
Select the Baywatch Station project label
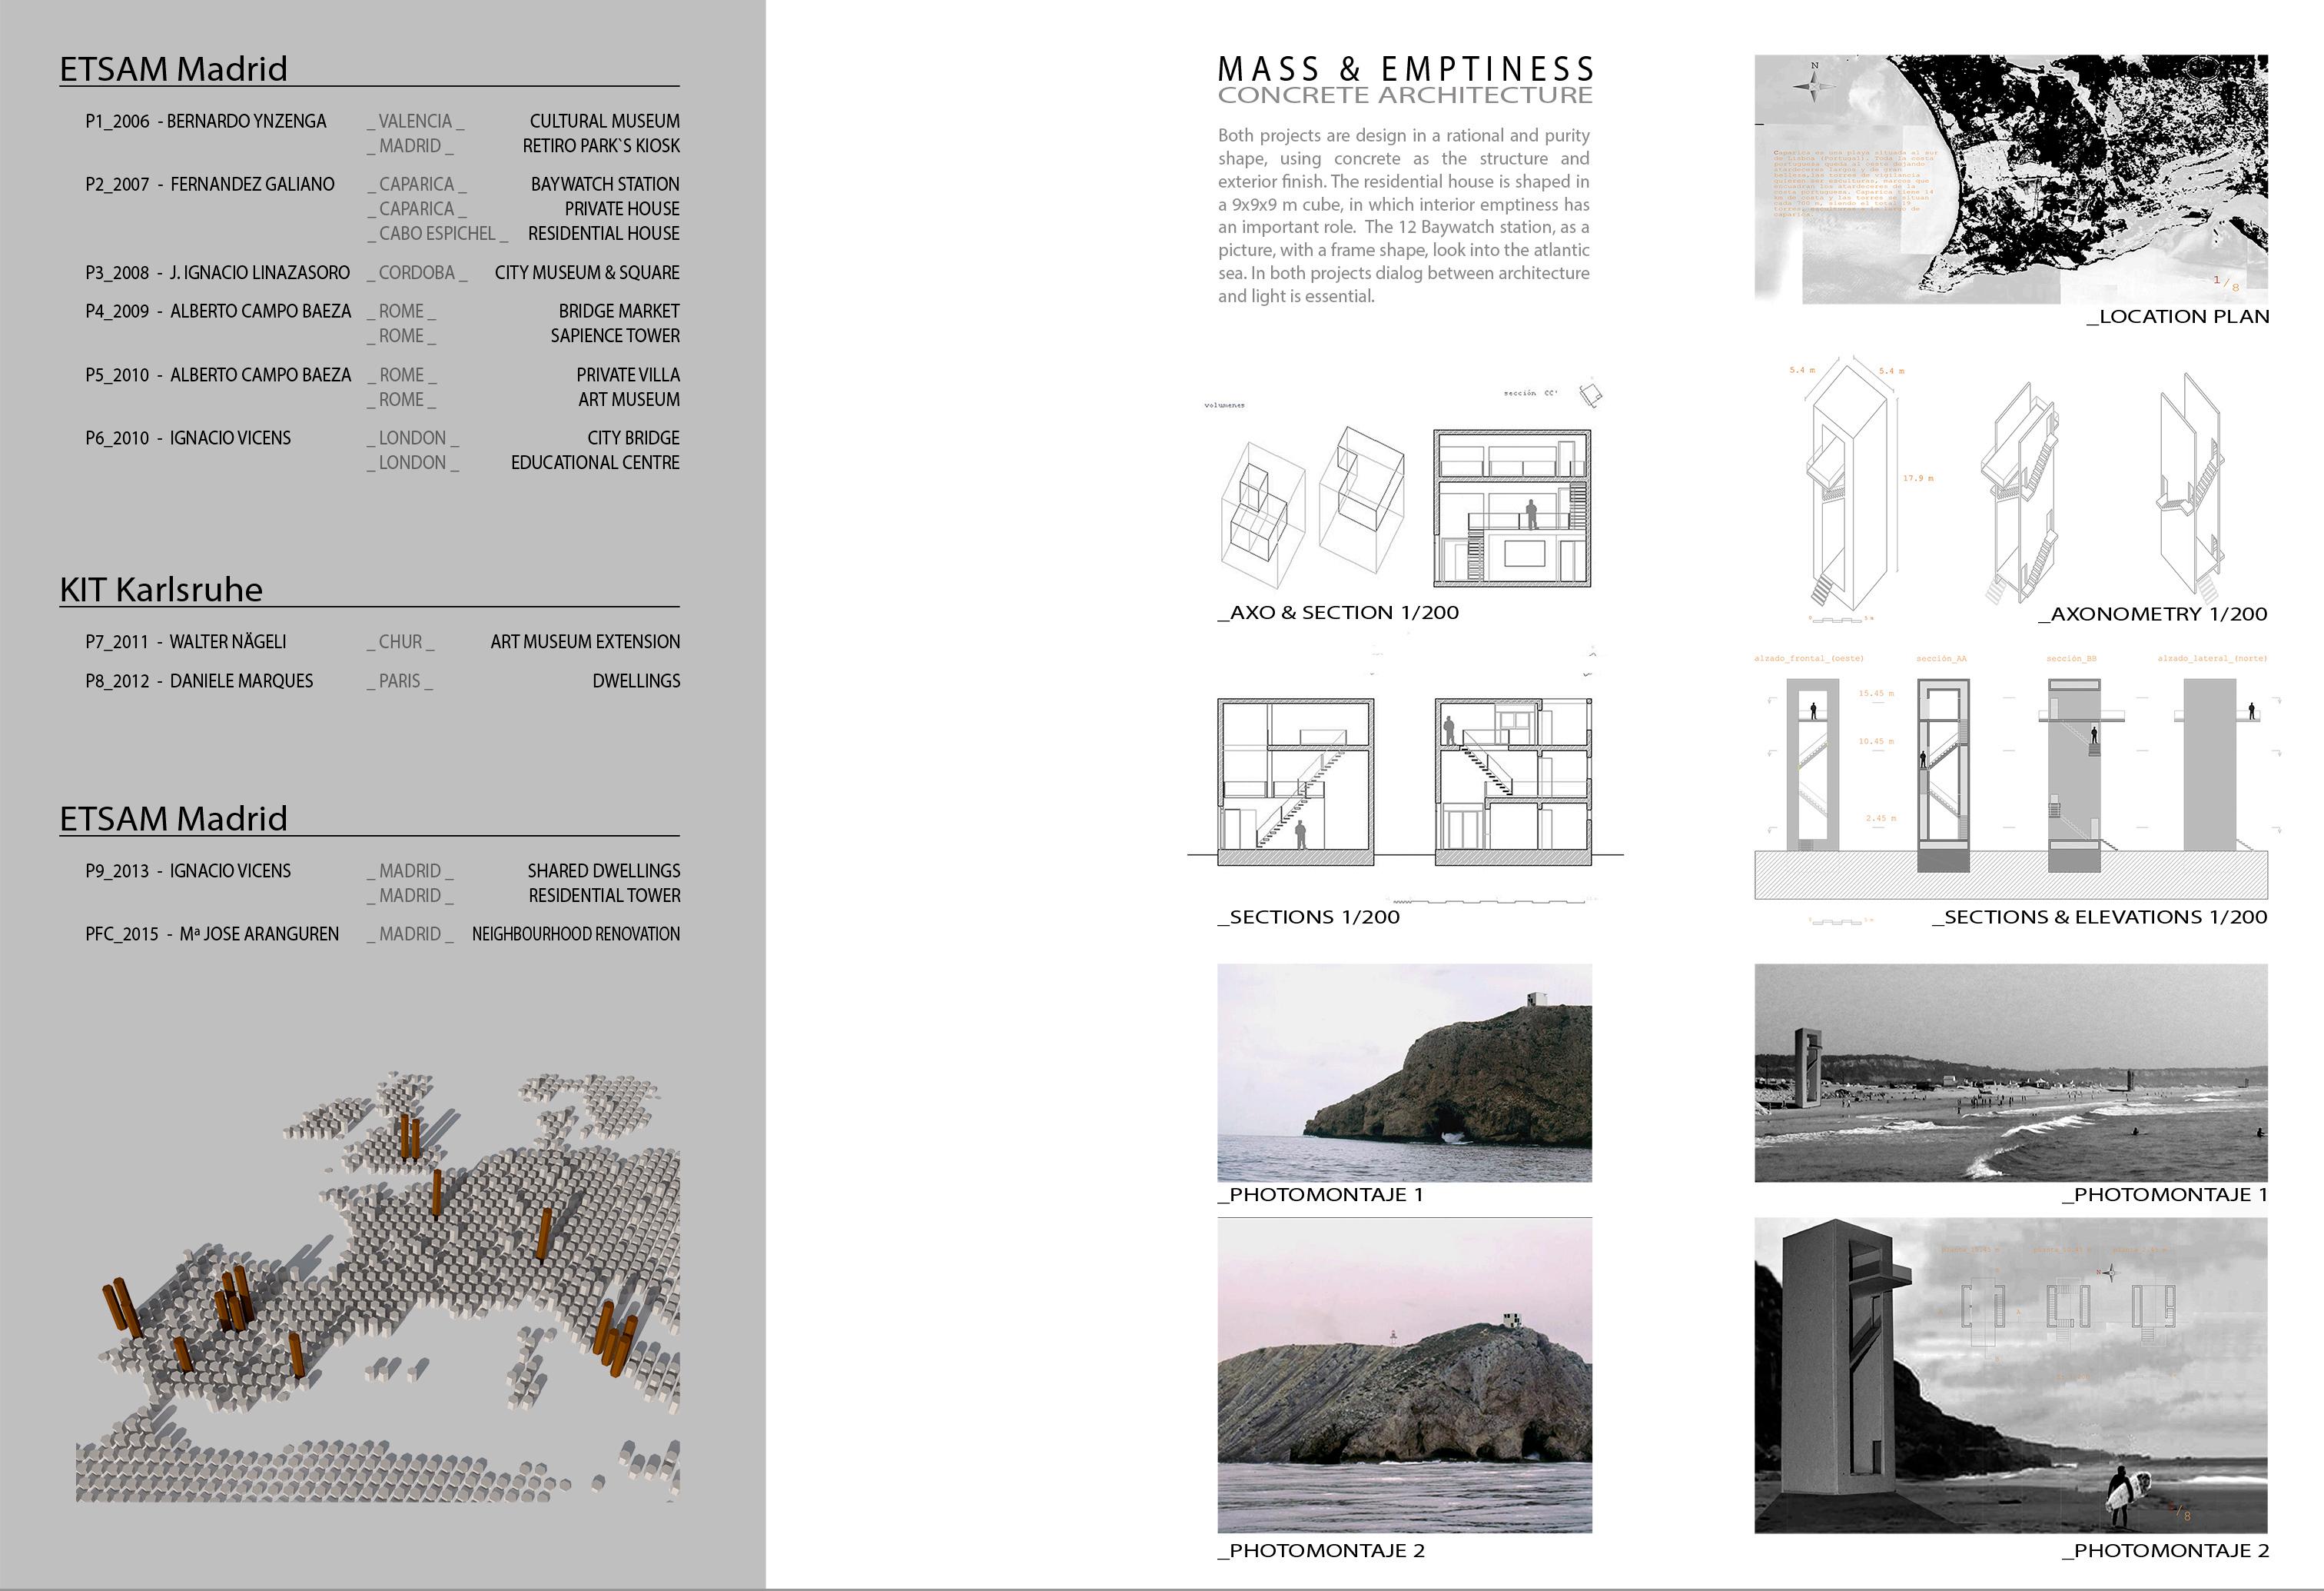pyautogui.click(x=604, y=184)
